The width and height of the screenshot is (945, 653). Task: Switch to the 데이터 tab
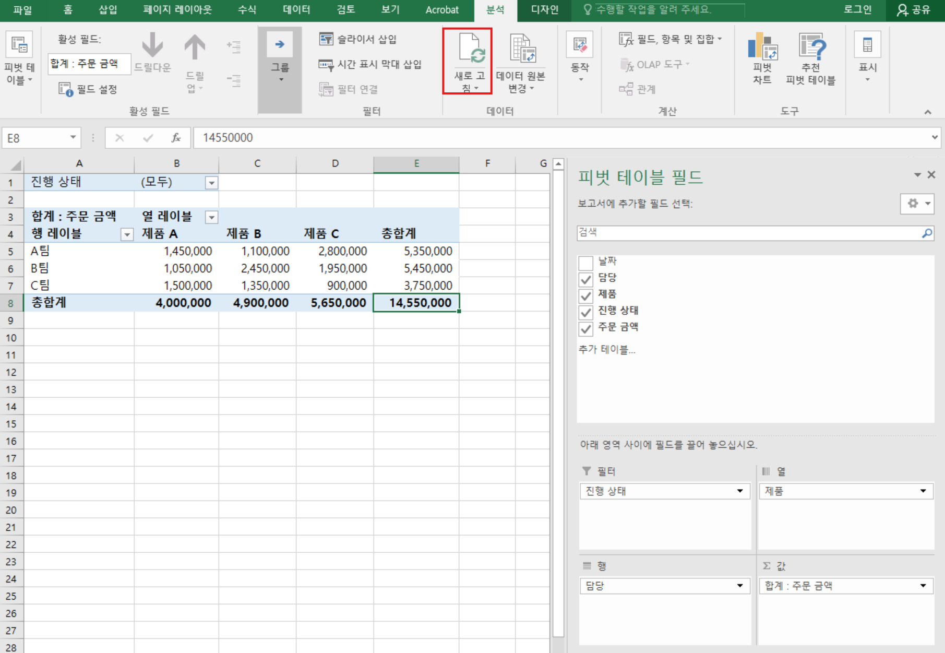coord(296,10)
